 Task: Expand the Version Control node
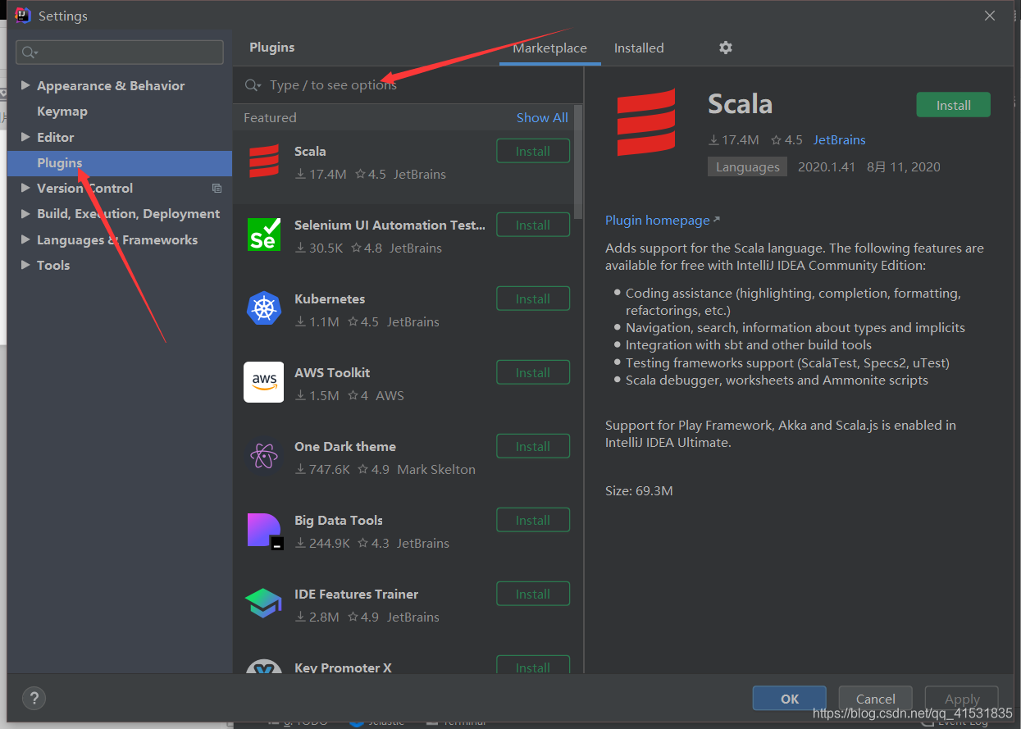tap(25, 188)
